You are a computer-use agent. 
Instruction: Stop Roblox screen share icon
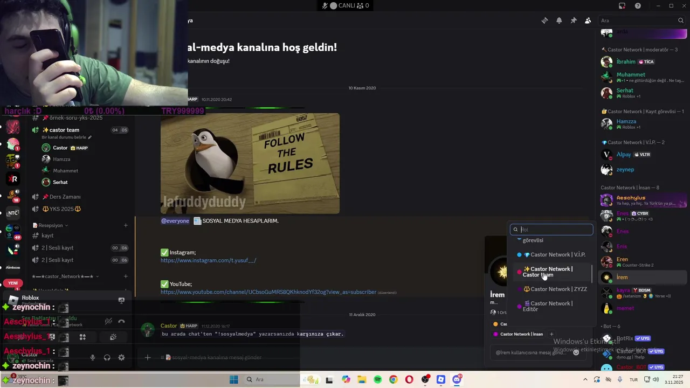tap(121, 300)
